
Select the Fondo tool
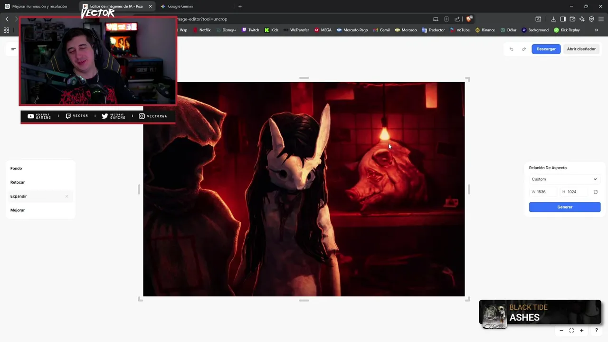click(40, 168)
